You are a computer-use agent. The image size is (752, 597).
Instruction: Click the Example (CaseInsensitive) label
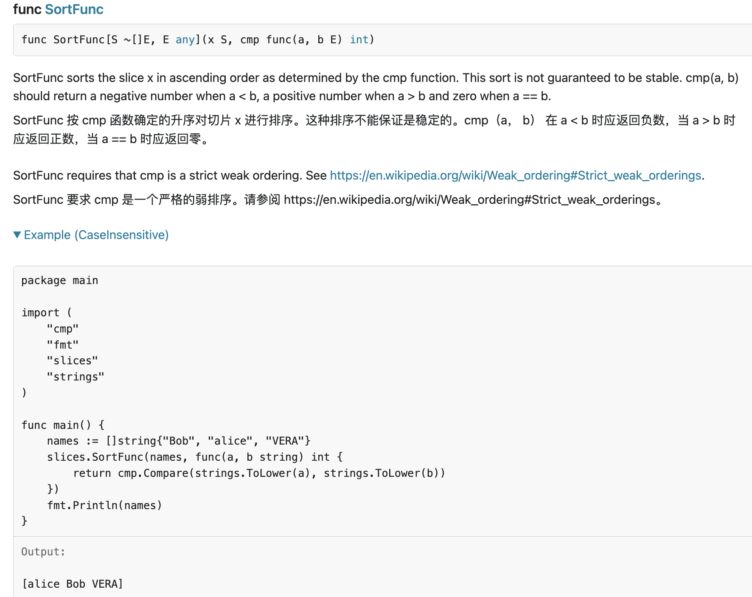pos(96,235)
